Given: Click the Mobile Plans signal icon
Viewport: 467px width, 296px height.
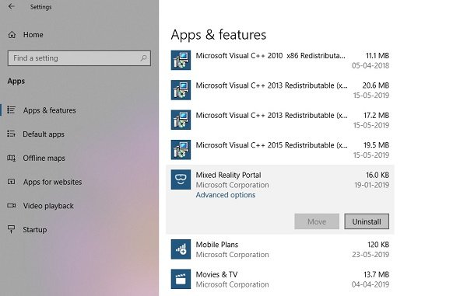Looking at the screenshot, I should [181, 249].
